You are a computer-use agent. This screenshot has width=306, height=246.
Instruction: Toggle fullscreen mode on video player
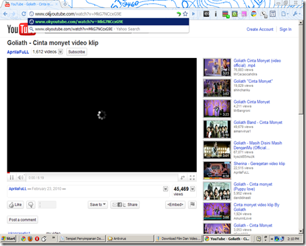coord(192,178)
